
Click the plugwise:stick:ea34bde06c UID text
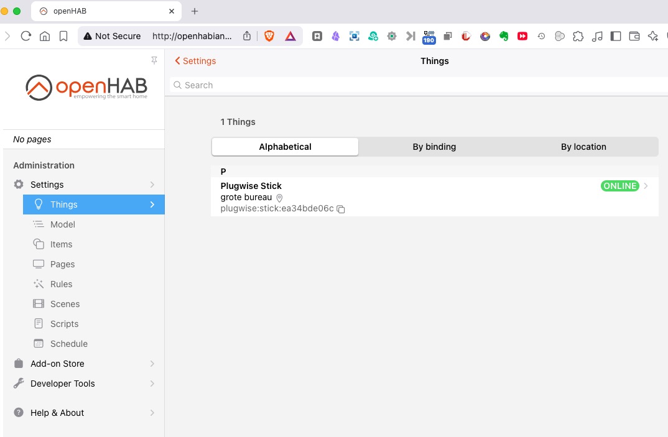(277, 209)
